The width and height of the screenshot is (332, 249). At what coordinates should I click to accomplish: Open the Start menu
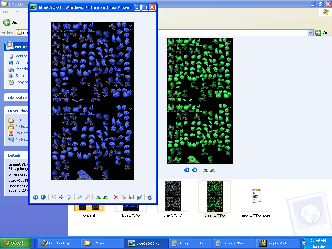(x=15, y=243)
